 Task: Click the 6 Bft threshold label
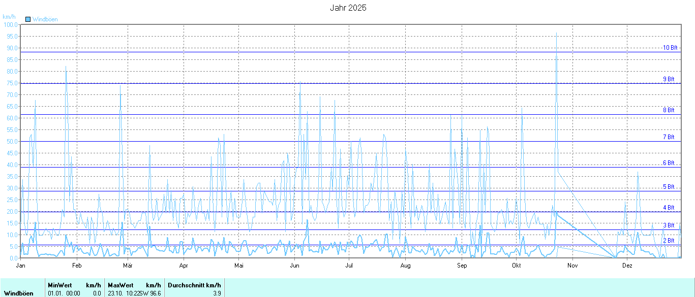(669, 163)
